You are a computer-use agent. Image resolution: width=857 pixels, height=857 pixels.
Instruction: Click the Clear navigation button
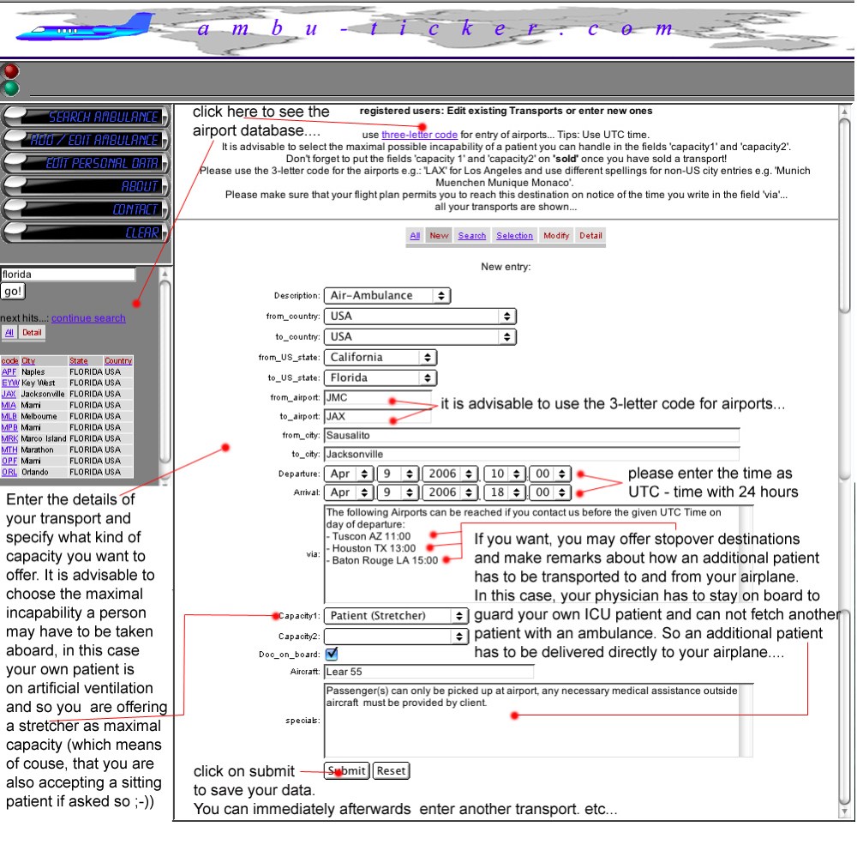(85, 232)
